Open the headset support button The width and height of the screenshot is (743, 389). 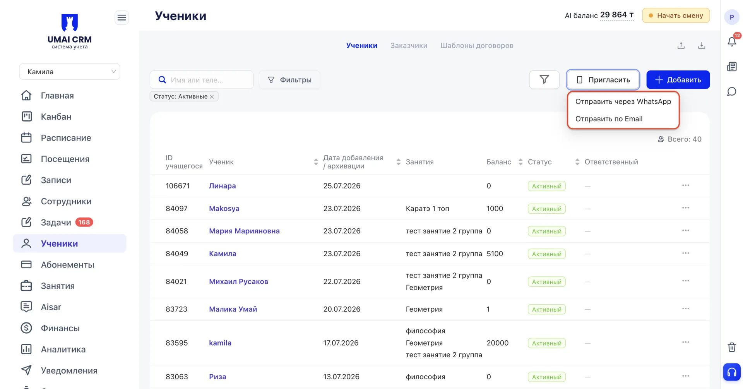point(732,372)
